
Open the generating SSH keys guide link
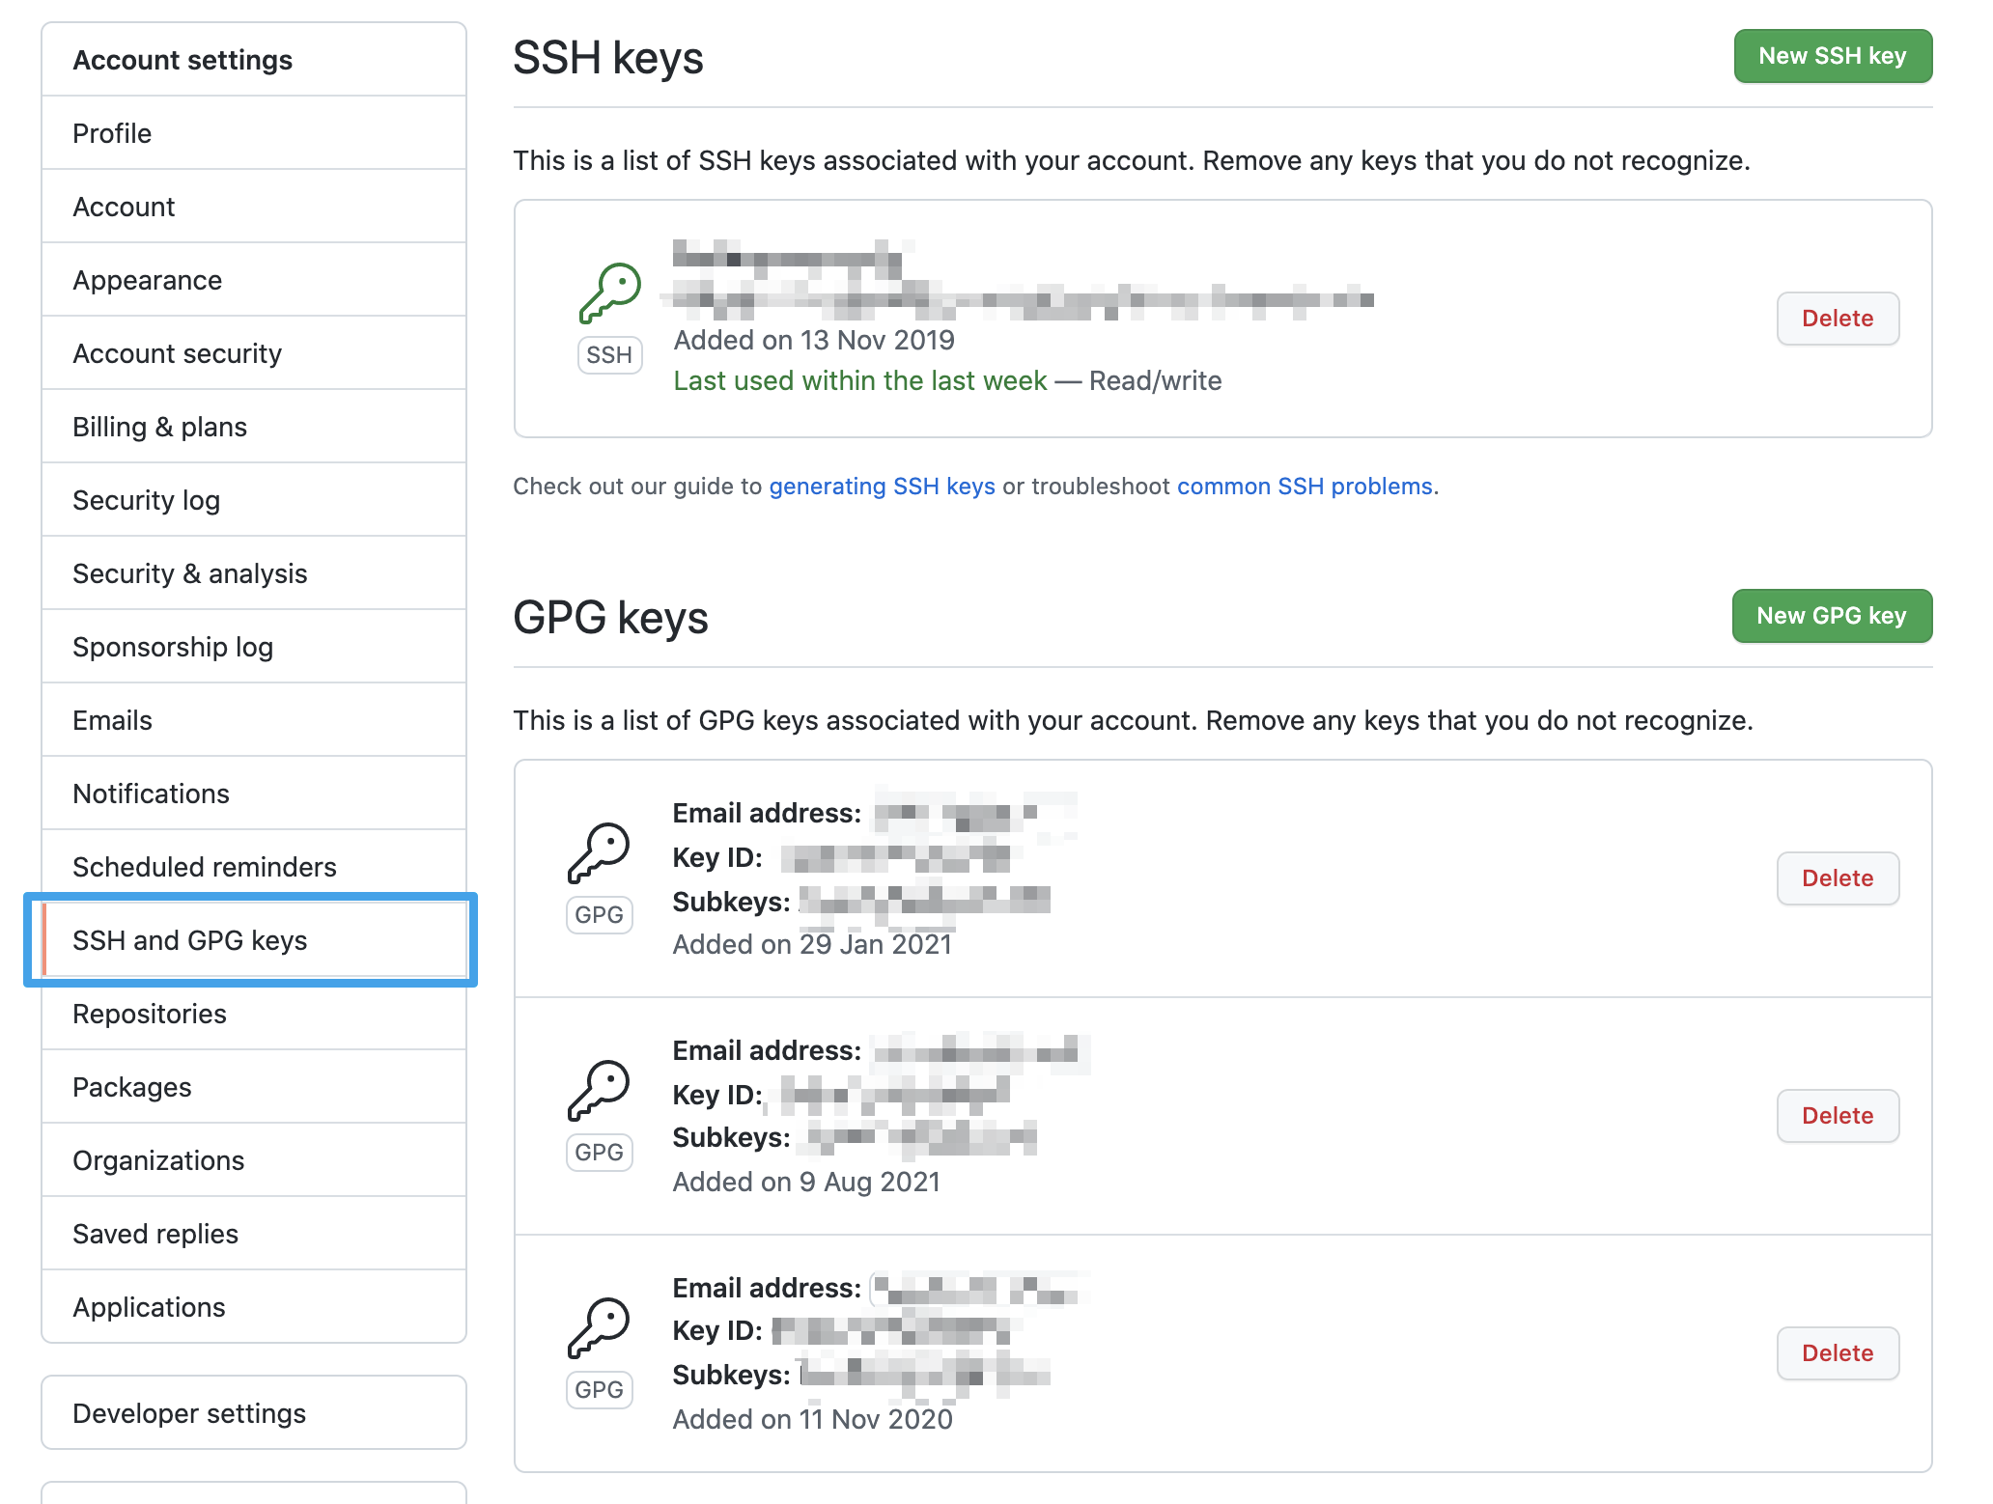click(x=882, y=487)
